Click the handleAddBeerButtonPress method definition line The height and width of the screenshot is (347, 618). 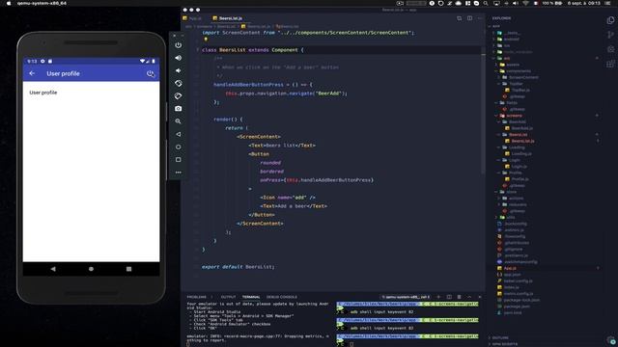pyautogui.click(x=263, y=85)
